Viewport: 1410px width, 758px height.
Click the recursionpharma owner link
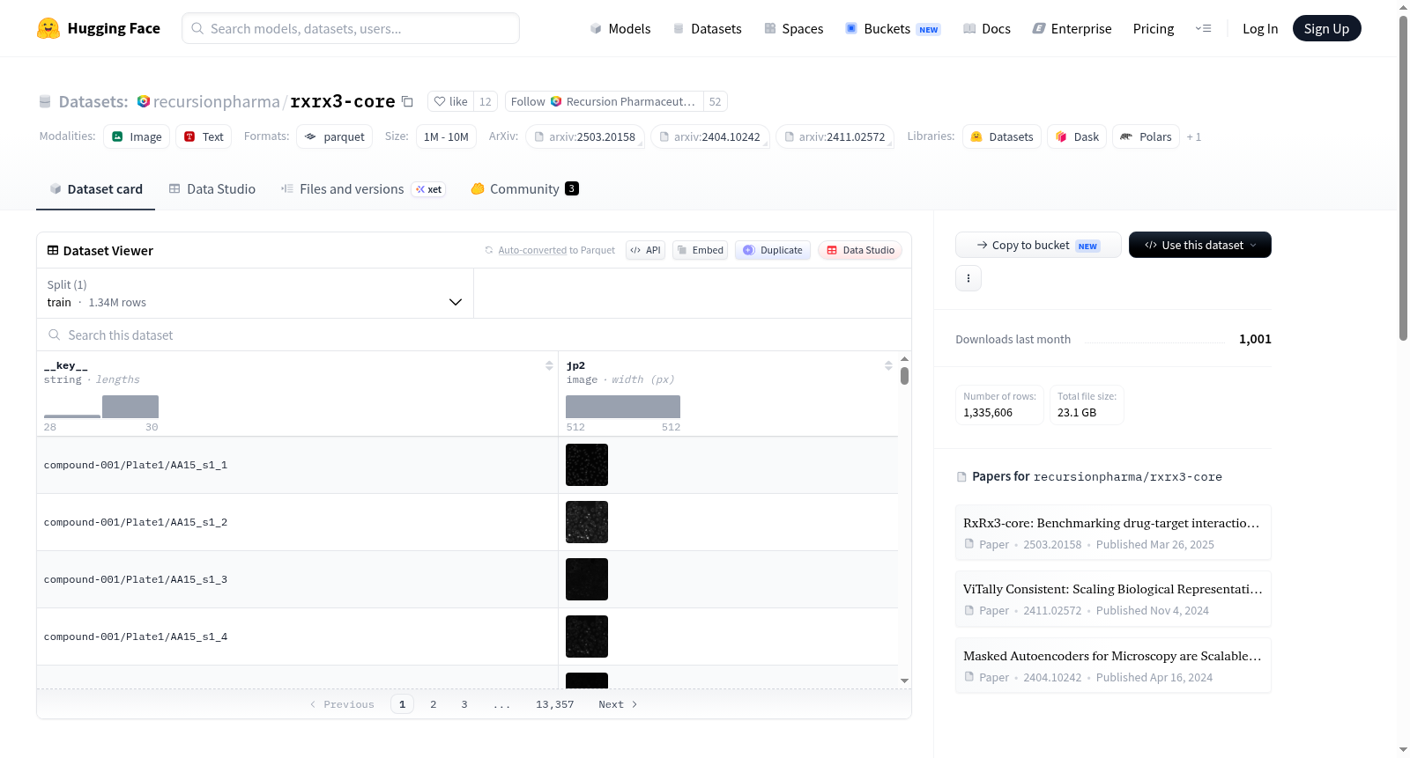point(216,101)
